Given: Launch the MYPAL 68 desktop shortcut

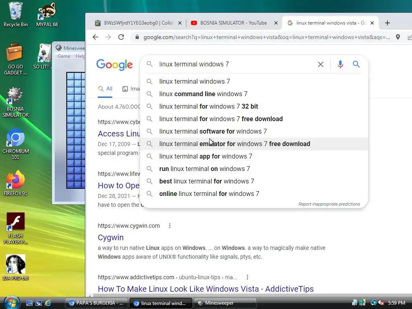Looking at the screenshot, I should click(x=47, y=14).
